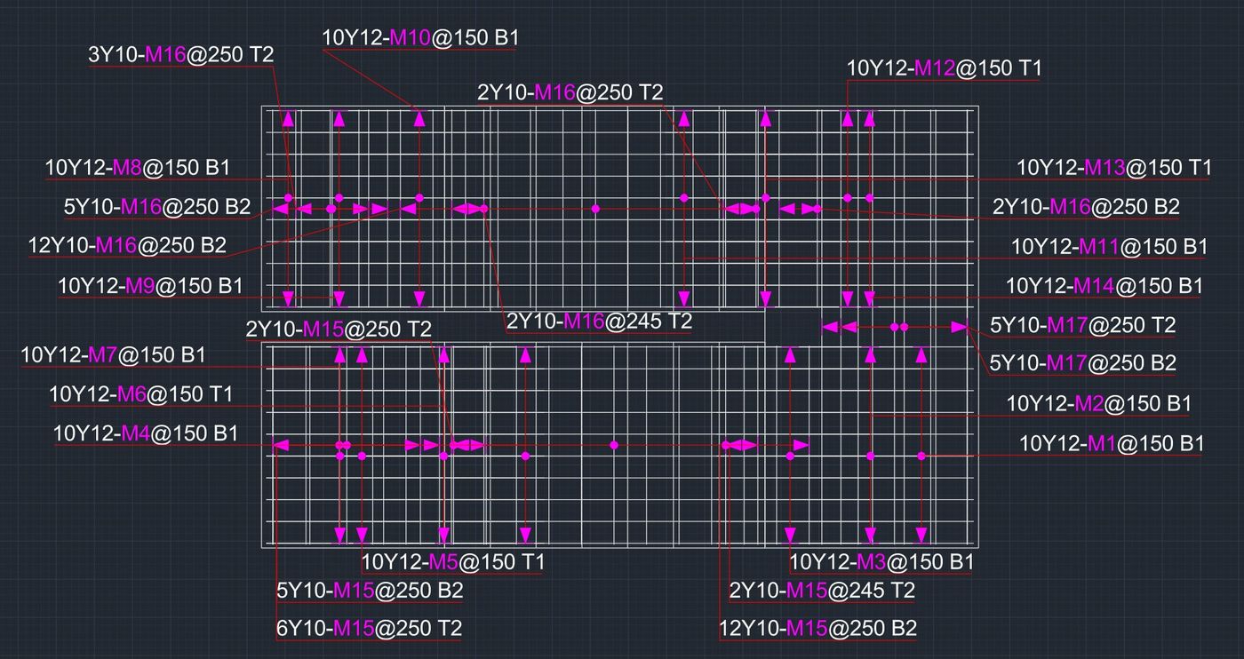Select the 10Y12-M10@150 B1 label
This screenshot has width=1244, height=659.
click(420, 37)
